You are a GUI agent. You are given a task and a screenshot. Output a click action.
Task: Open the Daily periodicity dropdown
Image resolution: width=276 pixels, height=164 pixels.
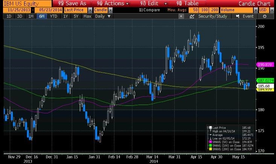103,16
